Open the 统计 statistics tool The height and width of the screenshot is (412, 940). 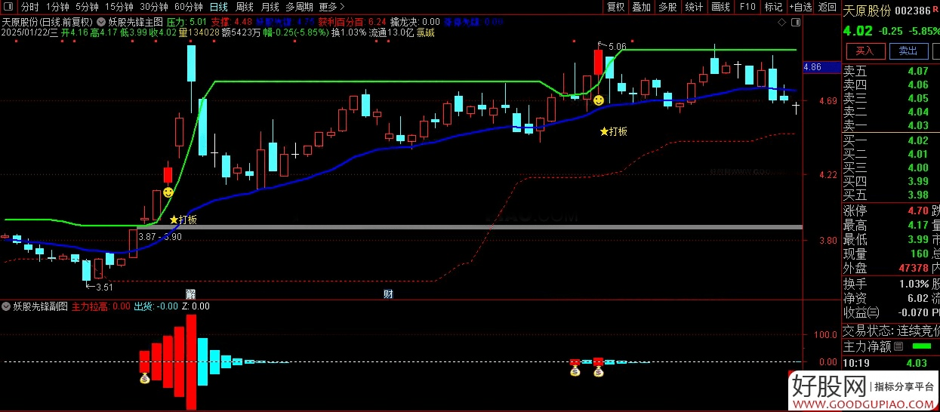(694, 7)
